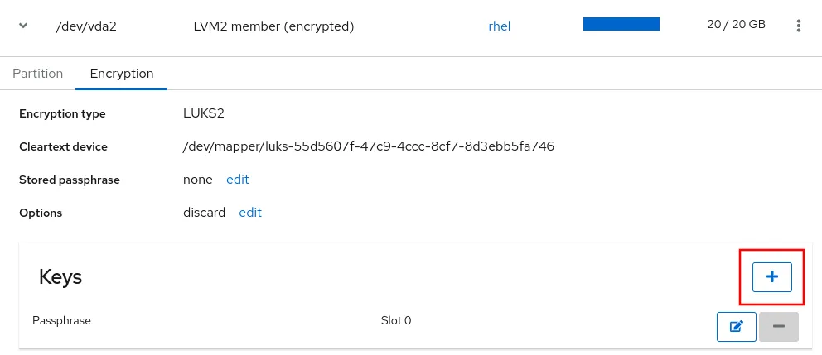822x355 pixels.
Task: Edit the Slot 0 passphrase with the pencil icon
Action: point(736,327)
